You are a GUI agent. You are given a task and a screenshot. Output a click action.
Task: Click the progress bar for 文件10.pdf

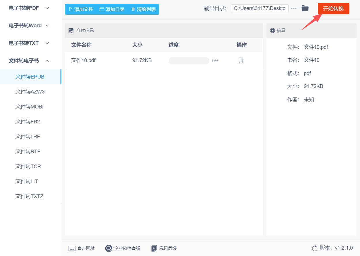tap(189, 61)
